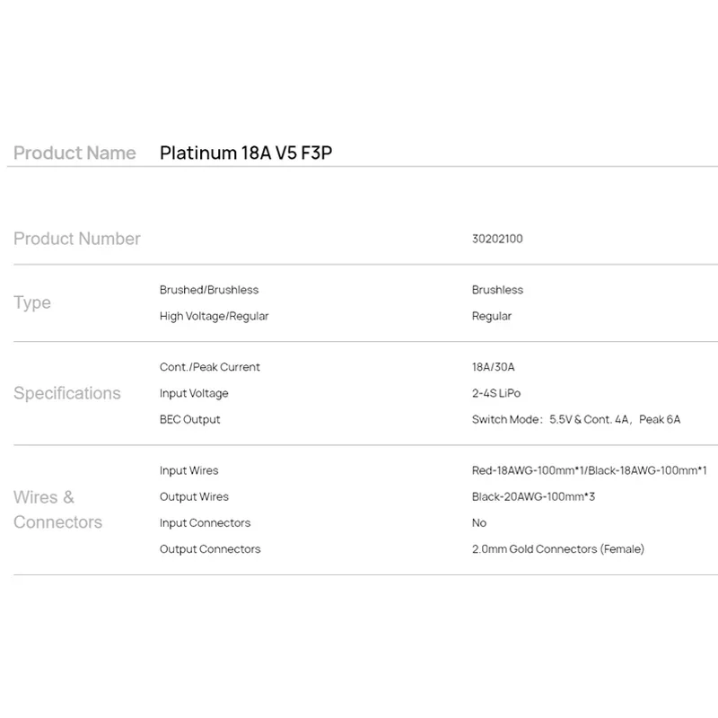Select the Cont./Peak Current label
The height and width of the screenshot is (718, 718).
pos(210,367)
